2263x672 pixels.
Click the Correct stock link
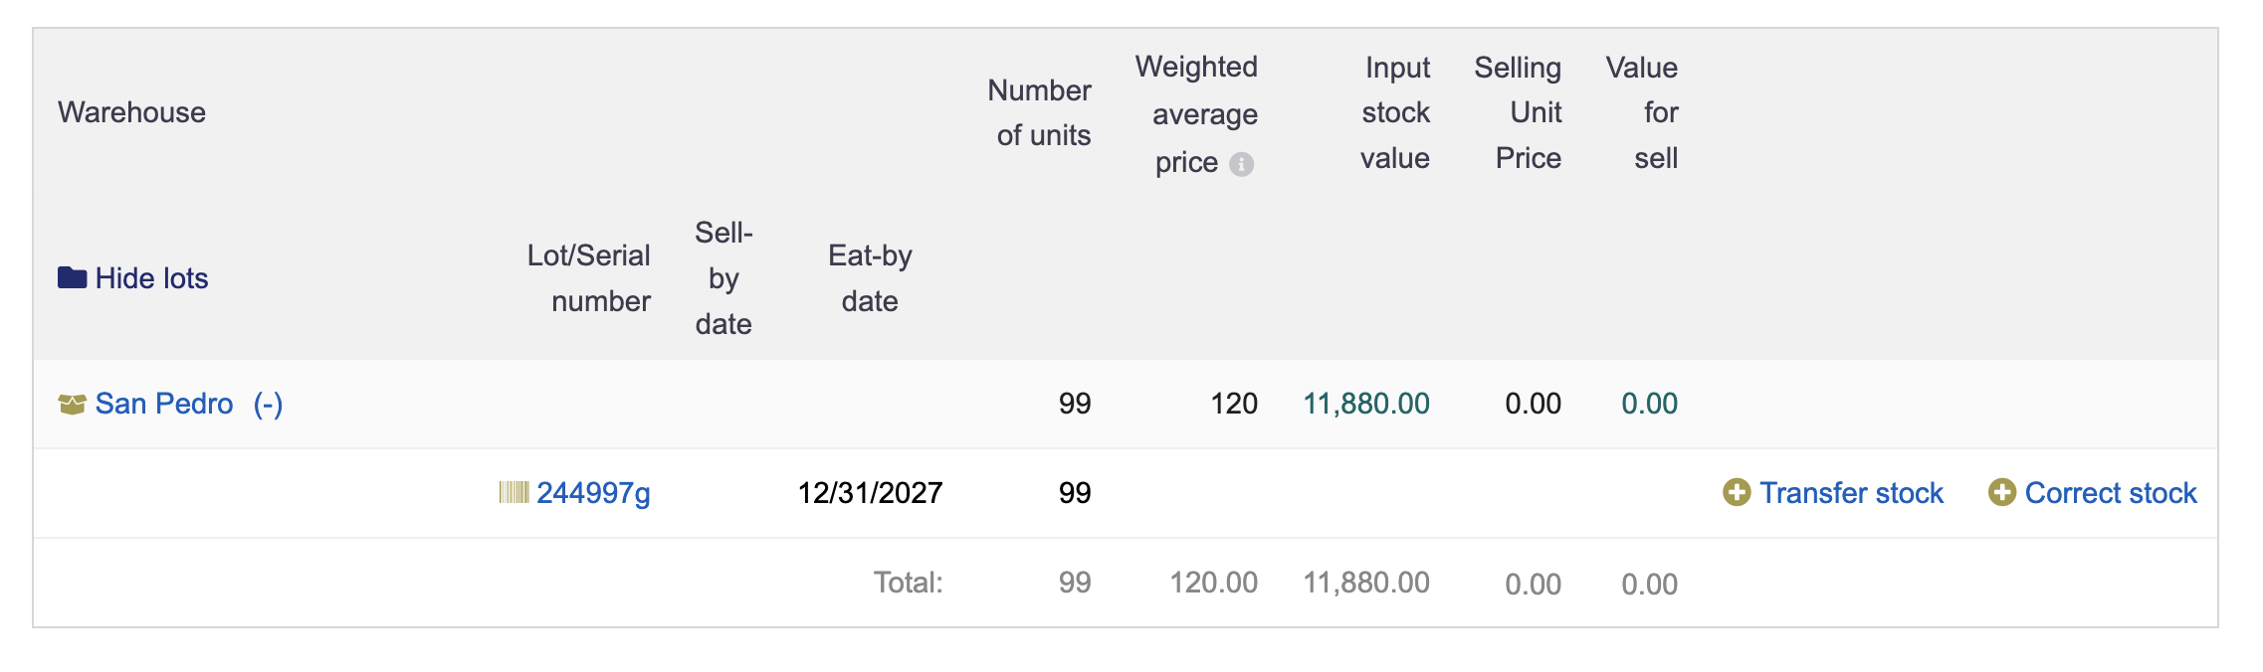click(2111, 493)
